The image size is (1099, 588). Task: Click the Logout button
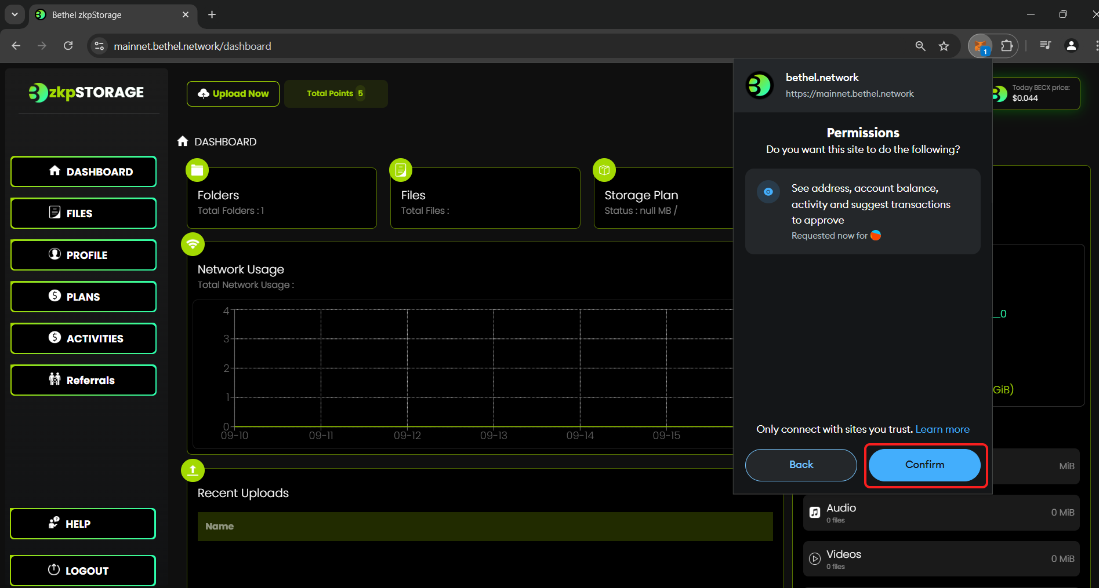click(83, 571)
